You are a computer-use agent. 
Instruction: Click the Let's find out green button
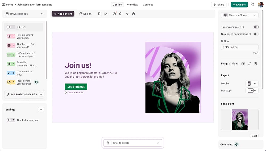pyautogui.click(x=76, y=87)
